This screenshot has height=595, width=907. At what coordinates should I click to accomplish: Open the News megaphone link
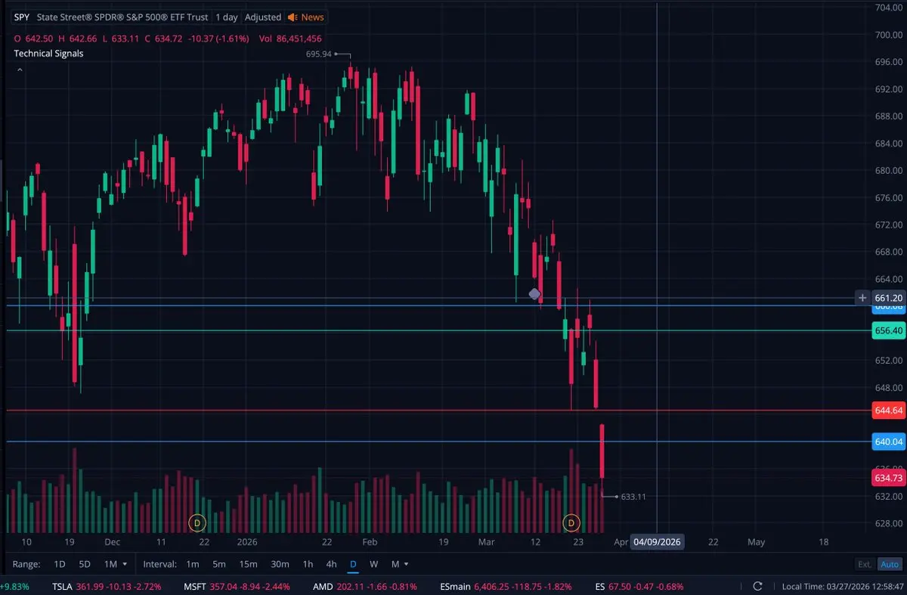point(305,17)
